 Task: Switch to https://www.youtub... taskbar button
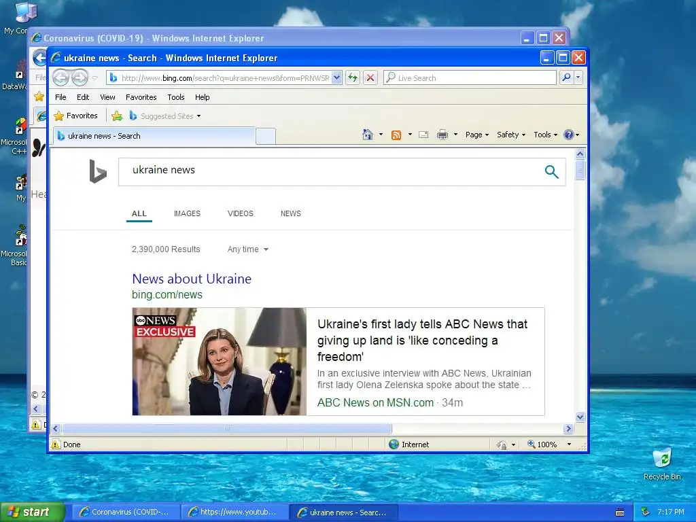(234, 512)
